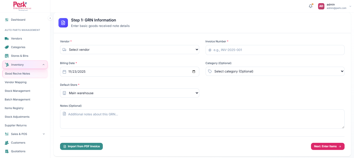Click the Stores & Bins shop icon
The image size is (354, 158).
tap(7, 56)
